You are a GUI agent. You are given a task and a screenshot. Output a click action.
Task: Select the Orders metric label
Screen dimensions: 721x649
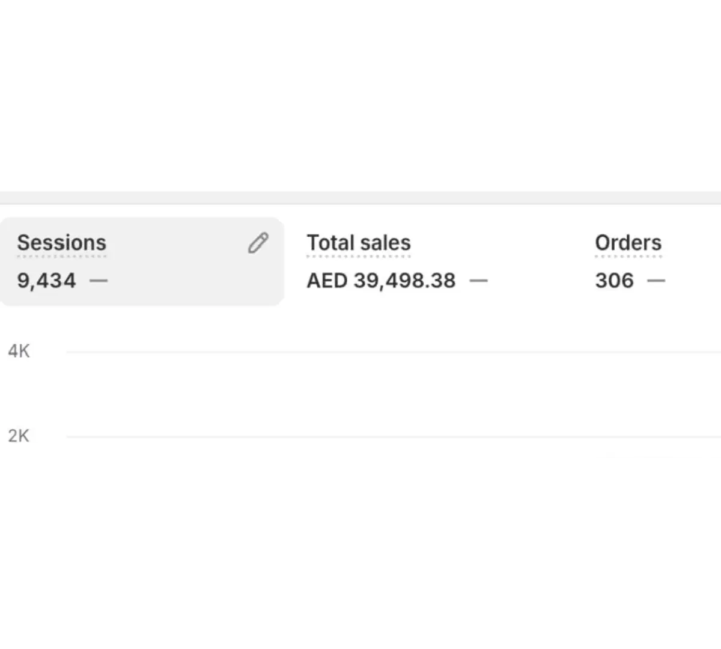click(628, 243)
